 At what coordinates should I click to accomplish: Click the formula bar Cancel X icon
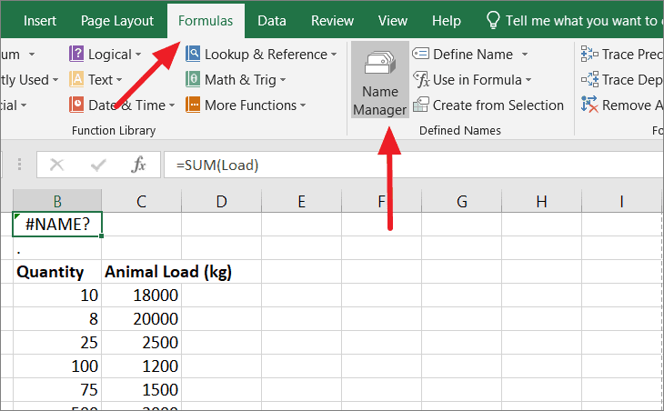click(x=56, y=165)
